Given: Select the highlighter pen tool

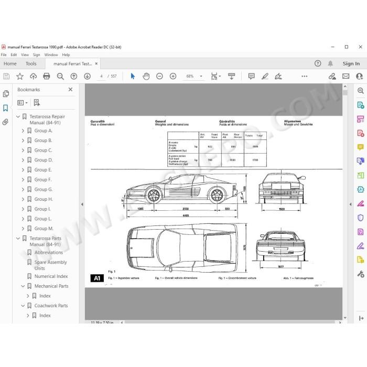Looking at the screenshot, I should [x=265, y=76].
